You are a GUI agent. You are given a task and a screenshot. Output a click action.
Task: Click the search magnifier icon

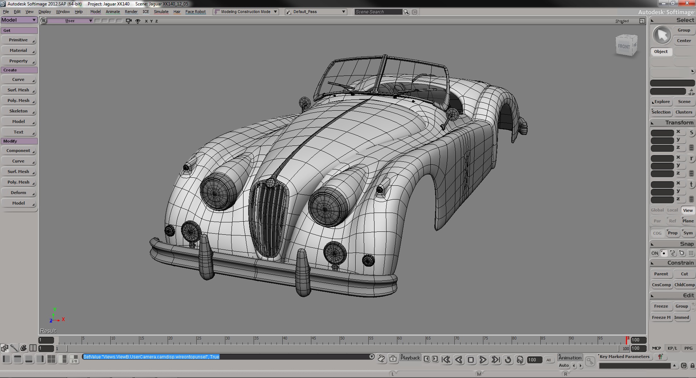tap(406, 12)
